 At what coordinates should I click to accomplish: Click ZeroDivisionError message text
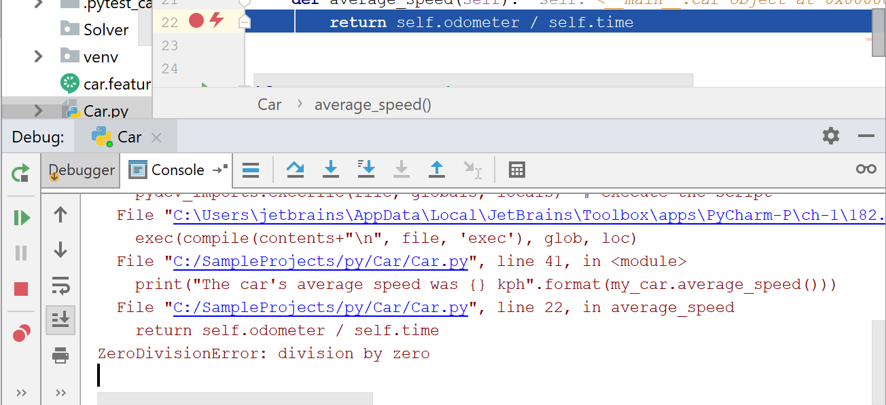(264, 353)
